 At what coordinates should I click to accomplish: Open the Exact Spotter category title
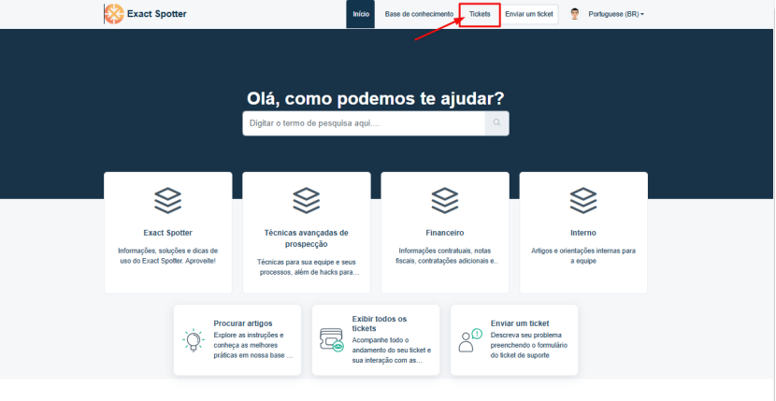click(x=167, y=233)
